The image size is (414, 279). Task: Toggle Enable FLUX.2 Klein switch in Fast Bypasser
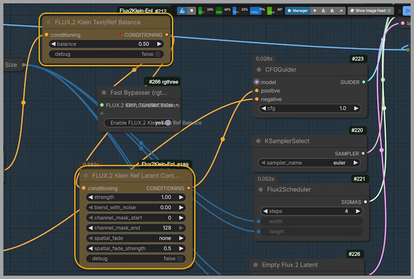coord(167,123)
